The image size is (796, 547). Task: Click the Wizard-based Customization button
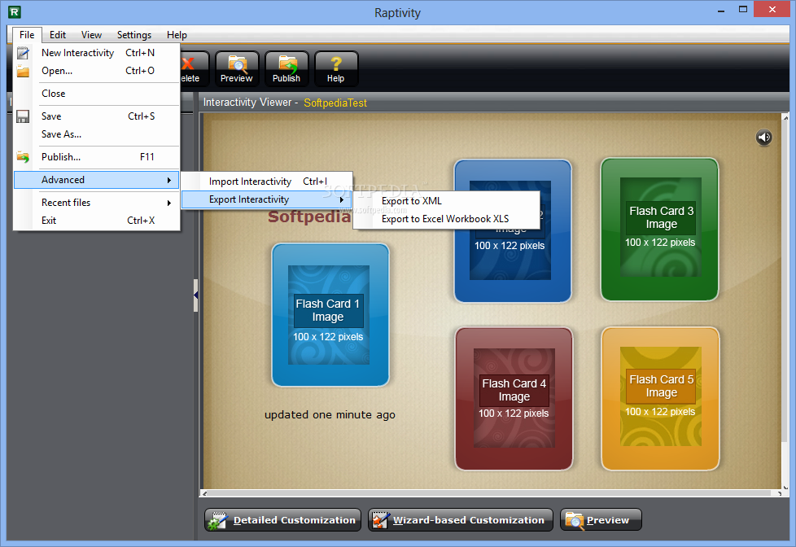(461, 520)
